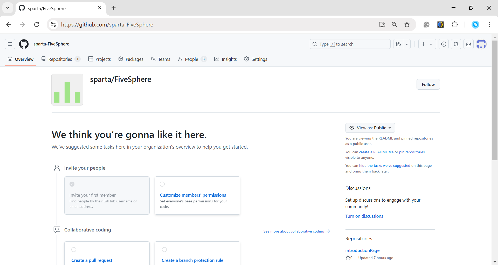Open the Projects tab
498x265 pixels.
tap(99, 59)
